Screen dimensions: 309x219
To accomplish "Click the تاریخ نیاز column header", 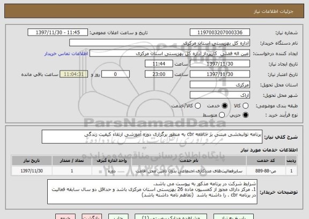I will (32, 161).
